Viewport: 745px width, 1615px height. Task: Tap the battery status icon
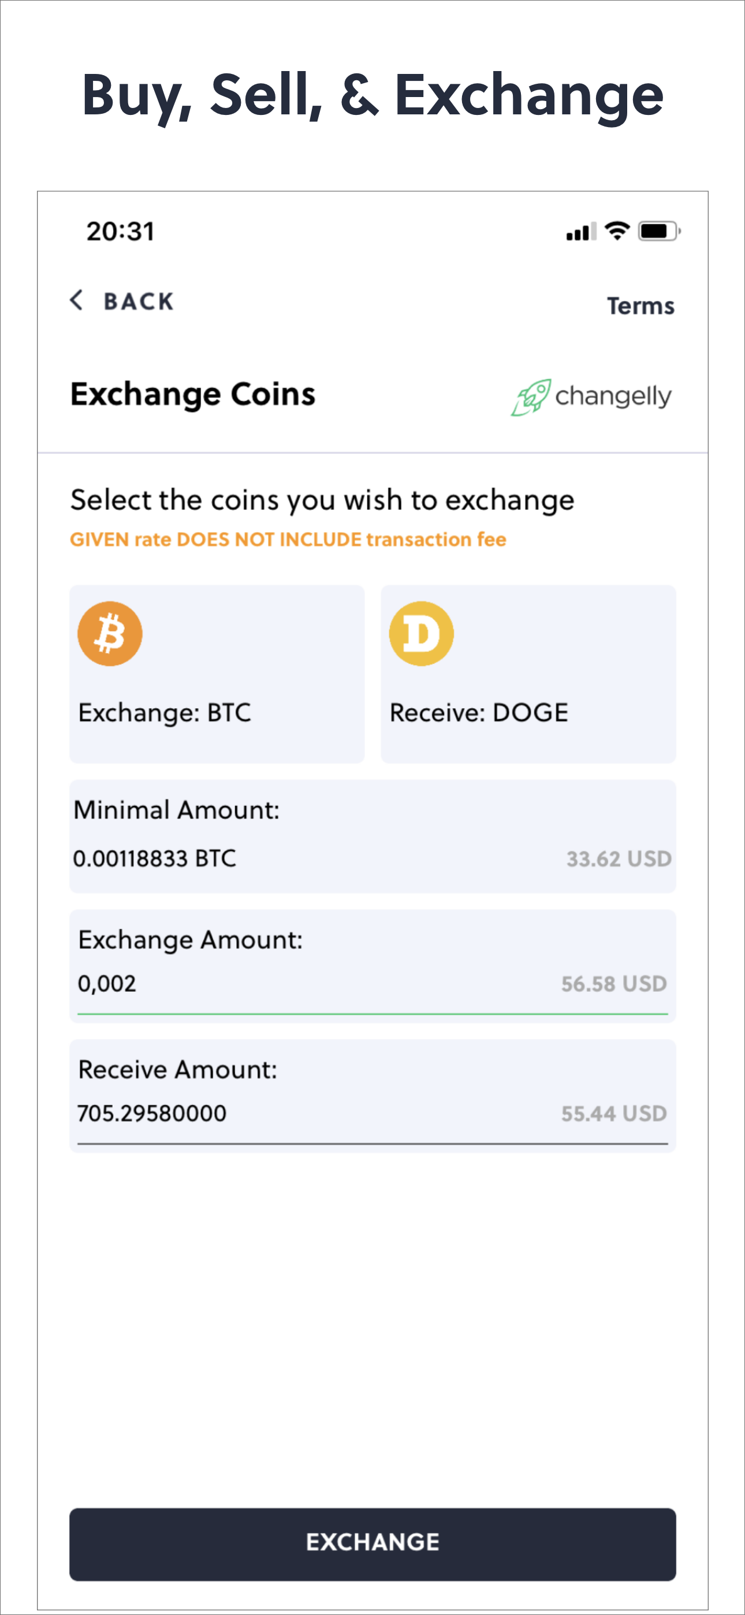[x=659, y=232]
